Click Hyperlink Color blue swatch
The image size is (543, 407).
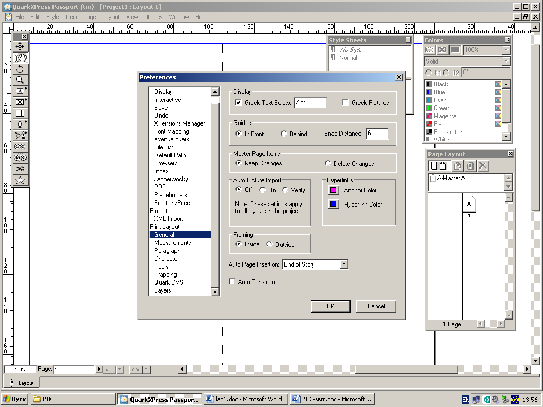[333, 204]
